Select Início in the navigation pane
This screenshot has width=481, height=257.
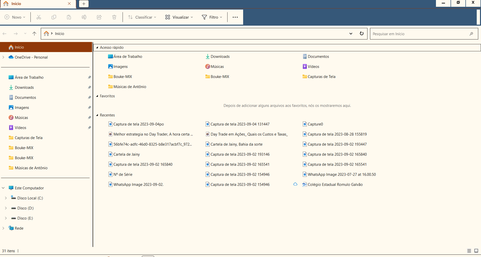pyautogui.click(x=46, y=47)
